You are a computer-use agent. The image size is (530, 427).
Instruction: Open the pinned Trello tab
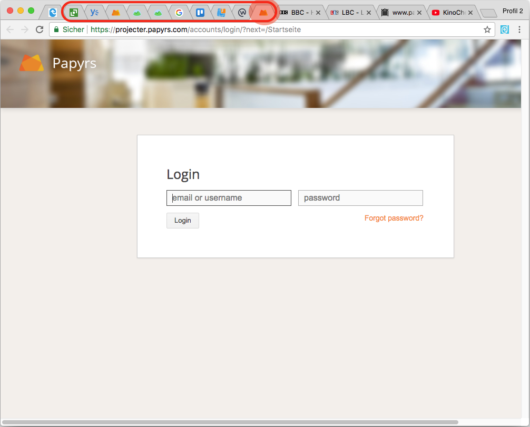click(x=200, y=12)
